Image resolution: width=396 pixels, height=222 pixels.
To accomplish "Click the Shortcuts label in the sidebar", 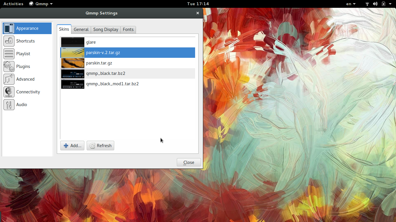I will (x=26, y=41).
